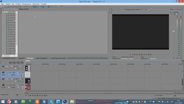Screen dimensions: 184x104
Task: Click the playback rate slider bottom left
Action: [x=17, y=95]
